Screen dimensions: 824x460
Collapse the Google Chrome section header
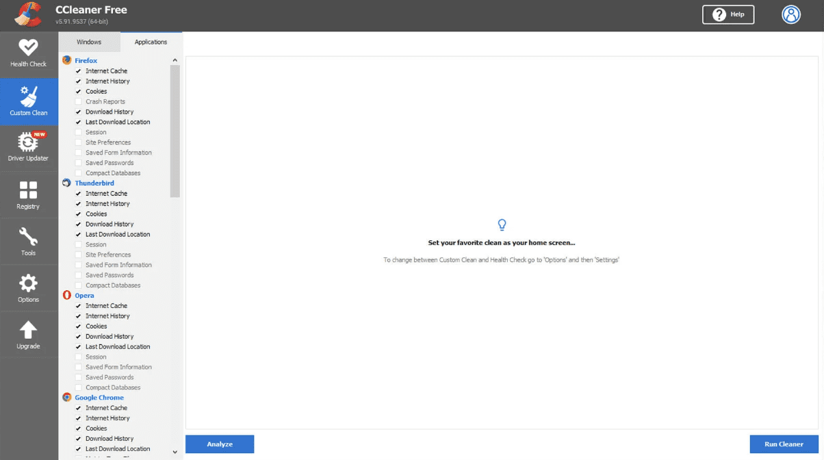click(x=99, y=398)
